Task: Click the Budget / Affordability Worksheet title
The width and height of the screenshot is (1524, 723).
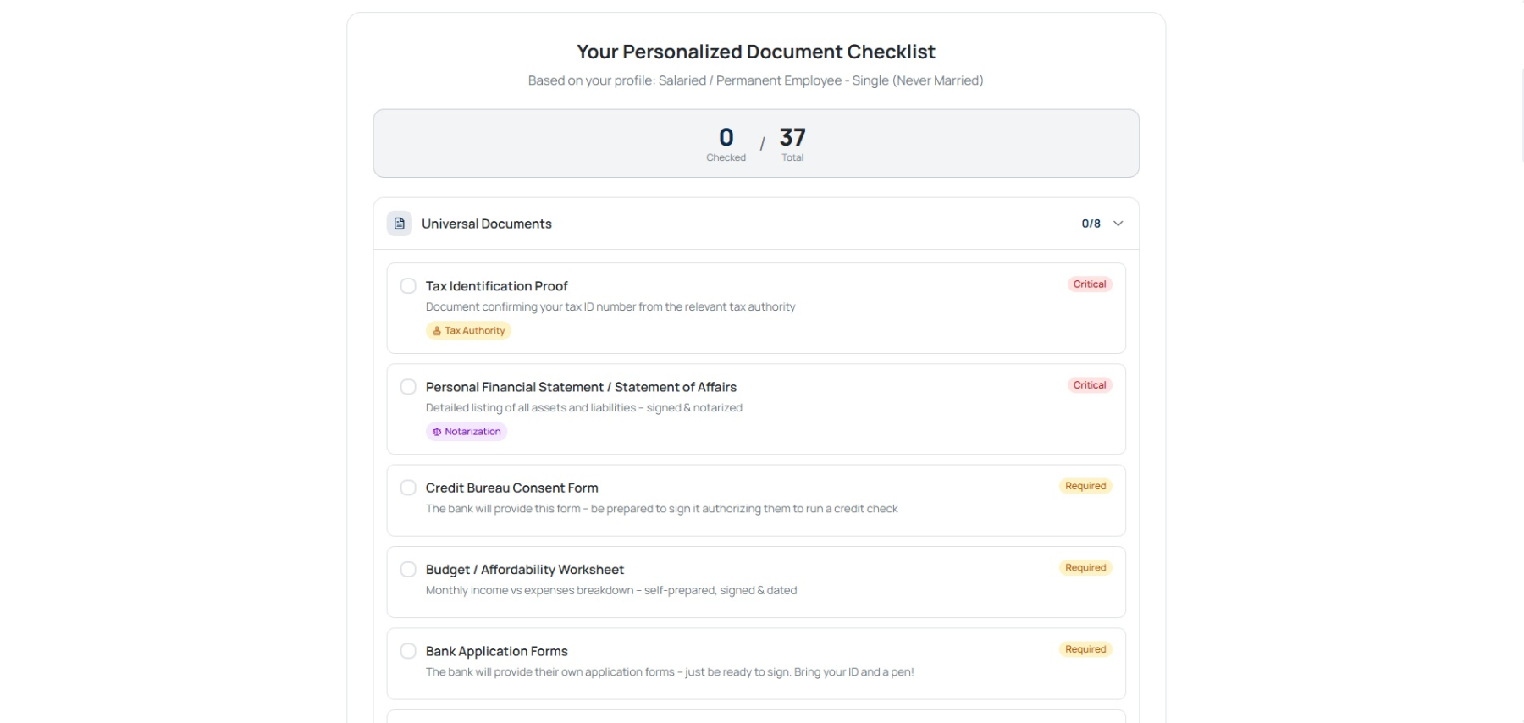Action: (525, 570)
